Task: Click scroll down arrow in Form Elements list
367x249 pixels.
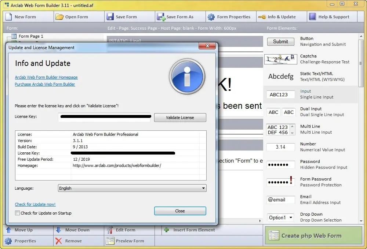Action: point(361,221)
